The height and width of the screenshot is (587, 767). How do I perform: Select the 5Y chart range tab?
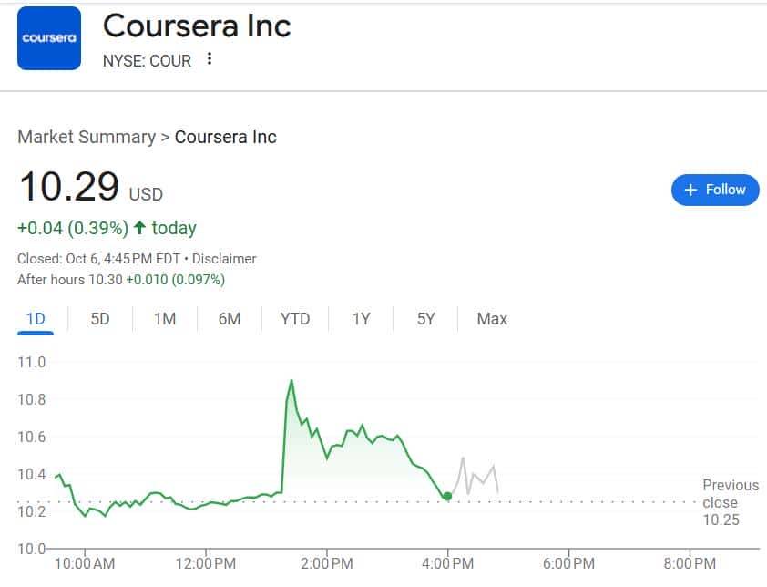[426, 319]
